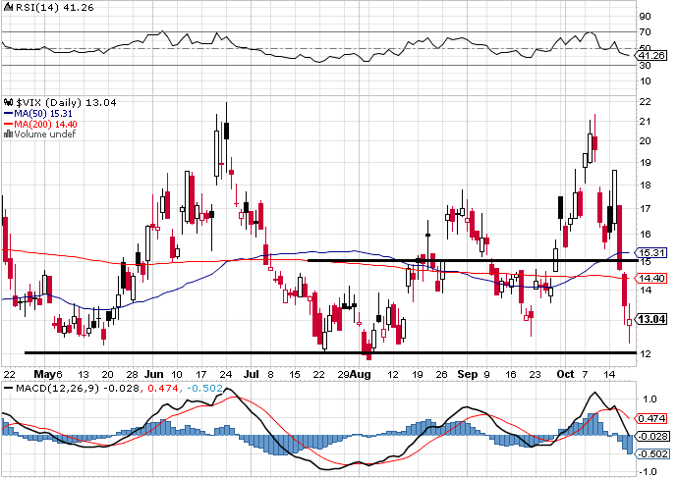Click the 28 date label before Jun
678x478 pixels.
pos(133,374)
